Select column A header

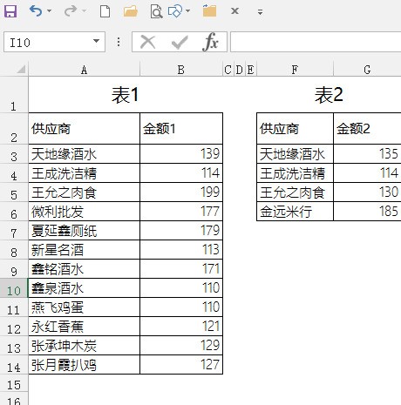(x=84, y=70)
